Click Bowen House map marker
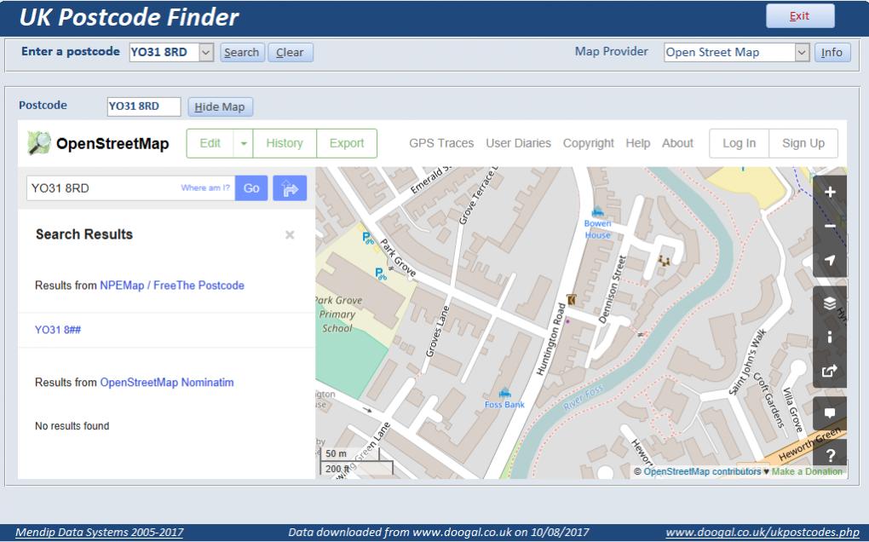The width and height of the screenshot is (869, 542). [x=597, y=211]
